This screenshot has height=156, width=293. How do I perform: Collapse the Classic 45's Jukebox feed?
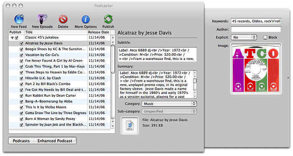(12, 38)
